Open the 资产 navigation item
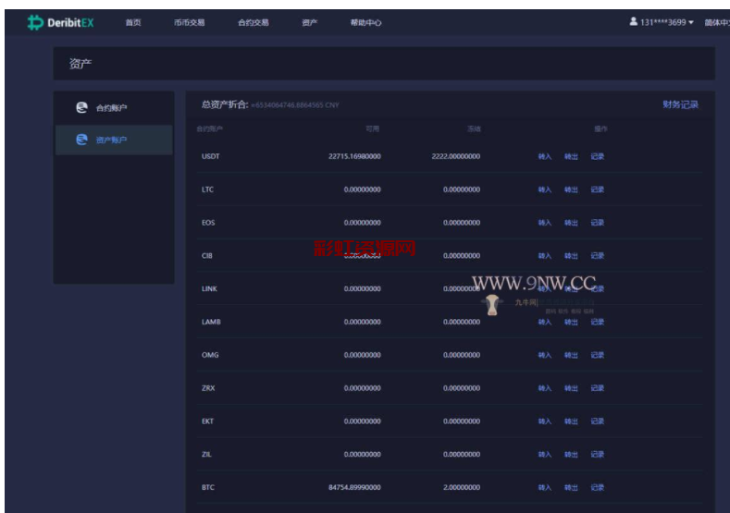Viewport: 730px width, 513px height. (309, 22)
